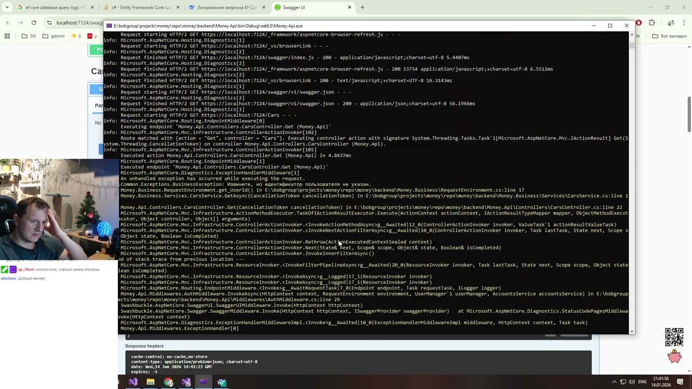Click the 'Executed action ... in 4.8437ms' line
692x389 pixels.
[x=236, y=156]
